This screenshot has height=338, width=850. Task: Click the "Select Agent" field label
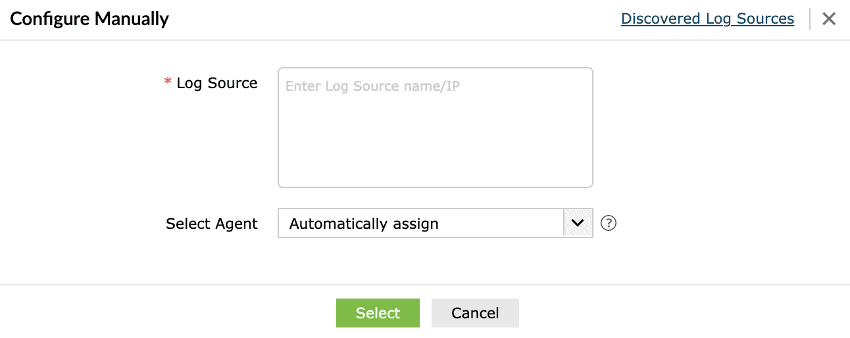(212, 224)
